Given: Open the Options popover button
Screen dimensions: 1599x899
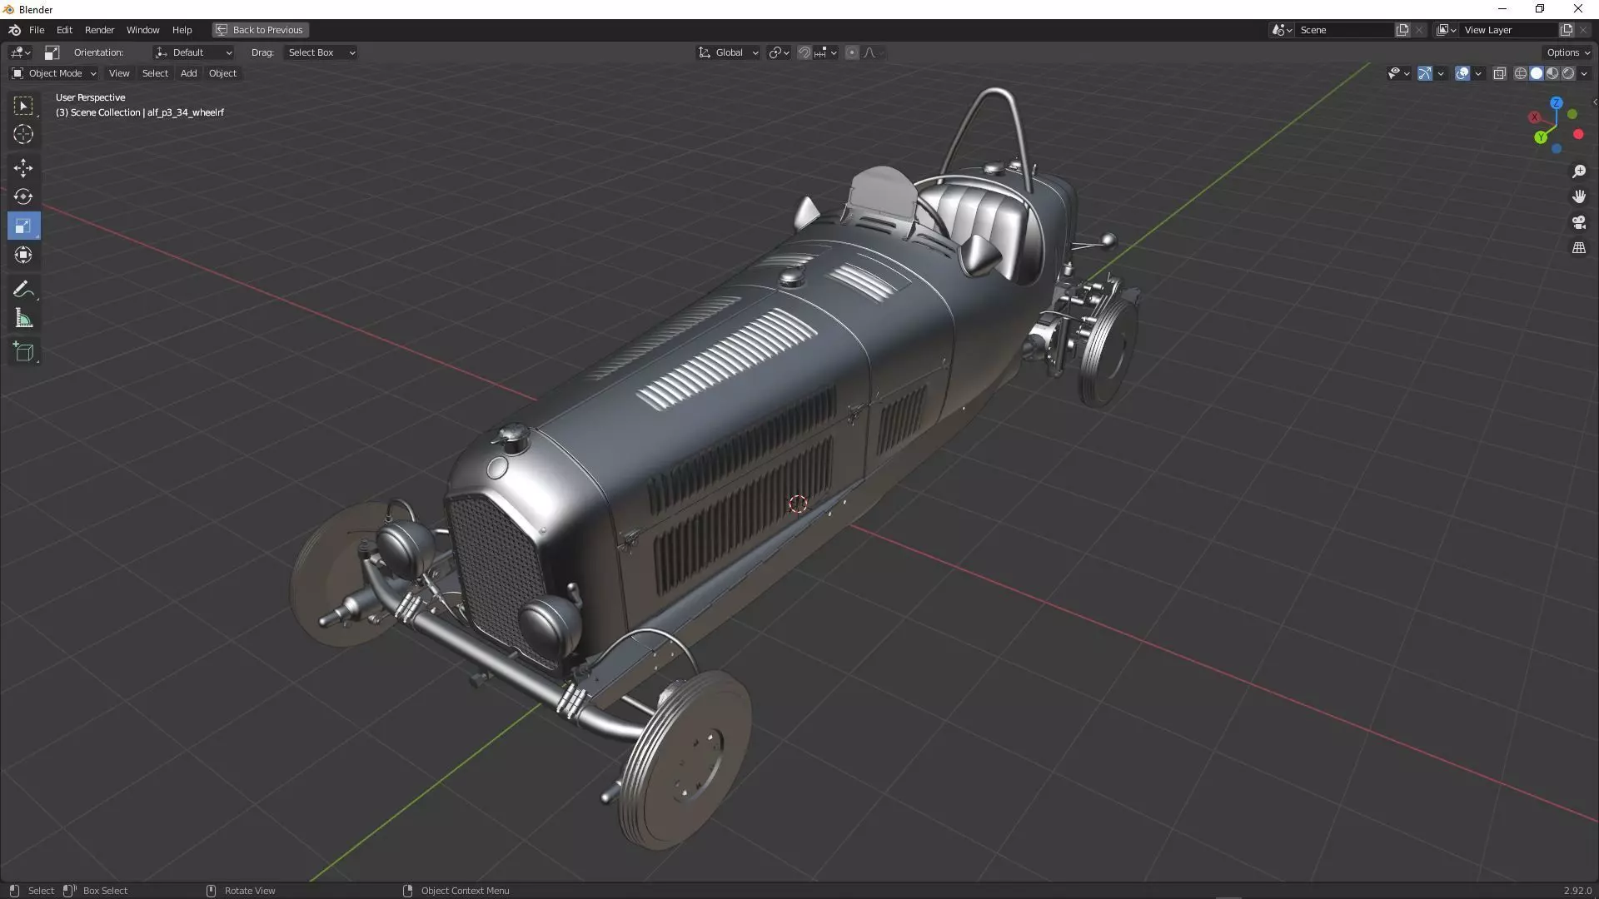Looking at the screenshot, I should pyautogui.click(x=1567, y=52).
